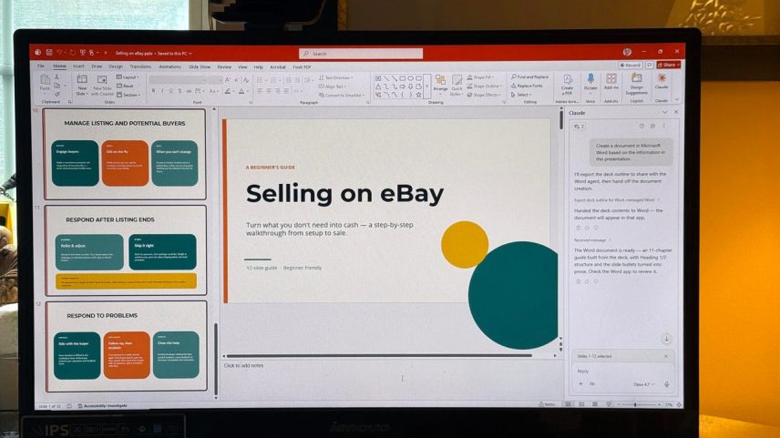
Task: Click the zoom slider handle
Action: pyautogui.click(x=635, y=405)
